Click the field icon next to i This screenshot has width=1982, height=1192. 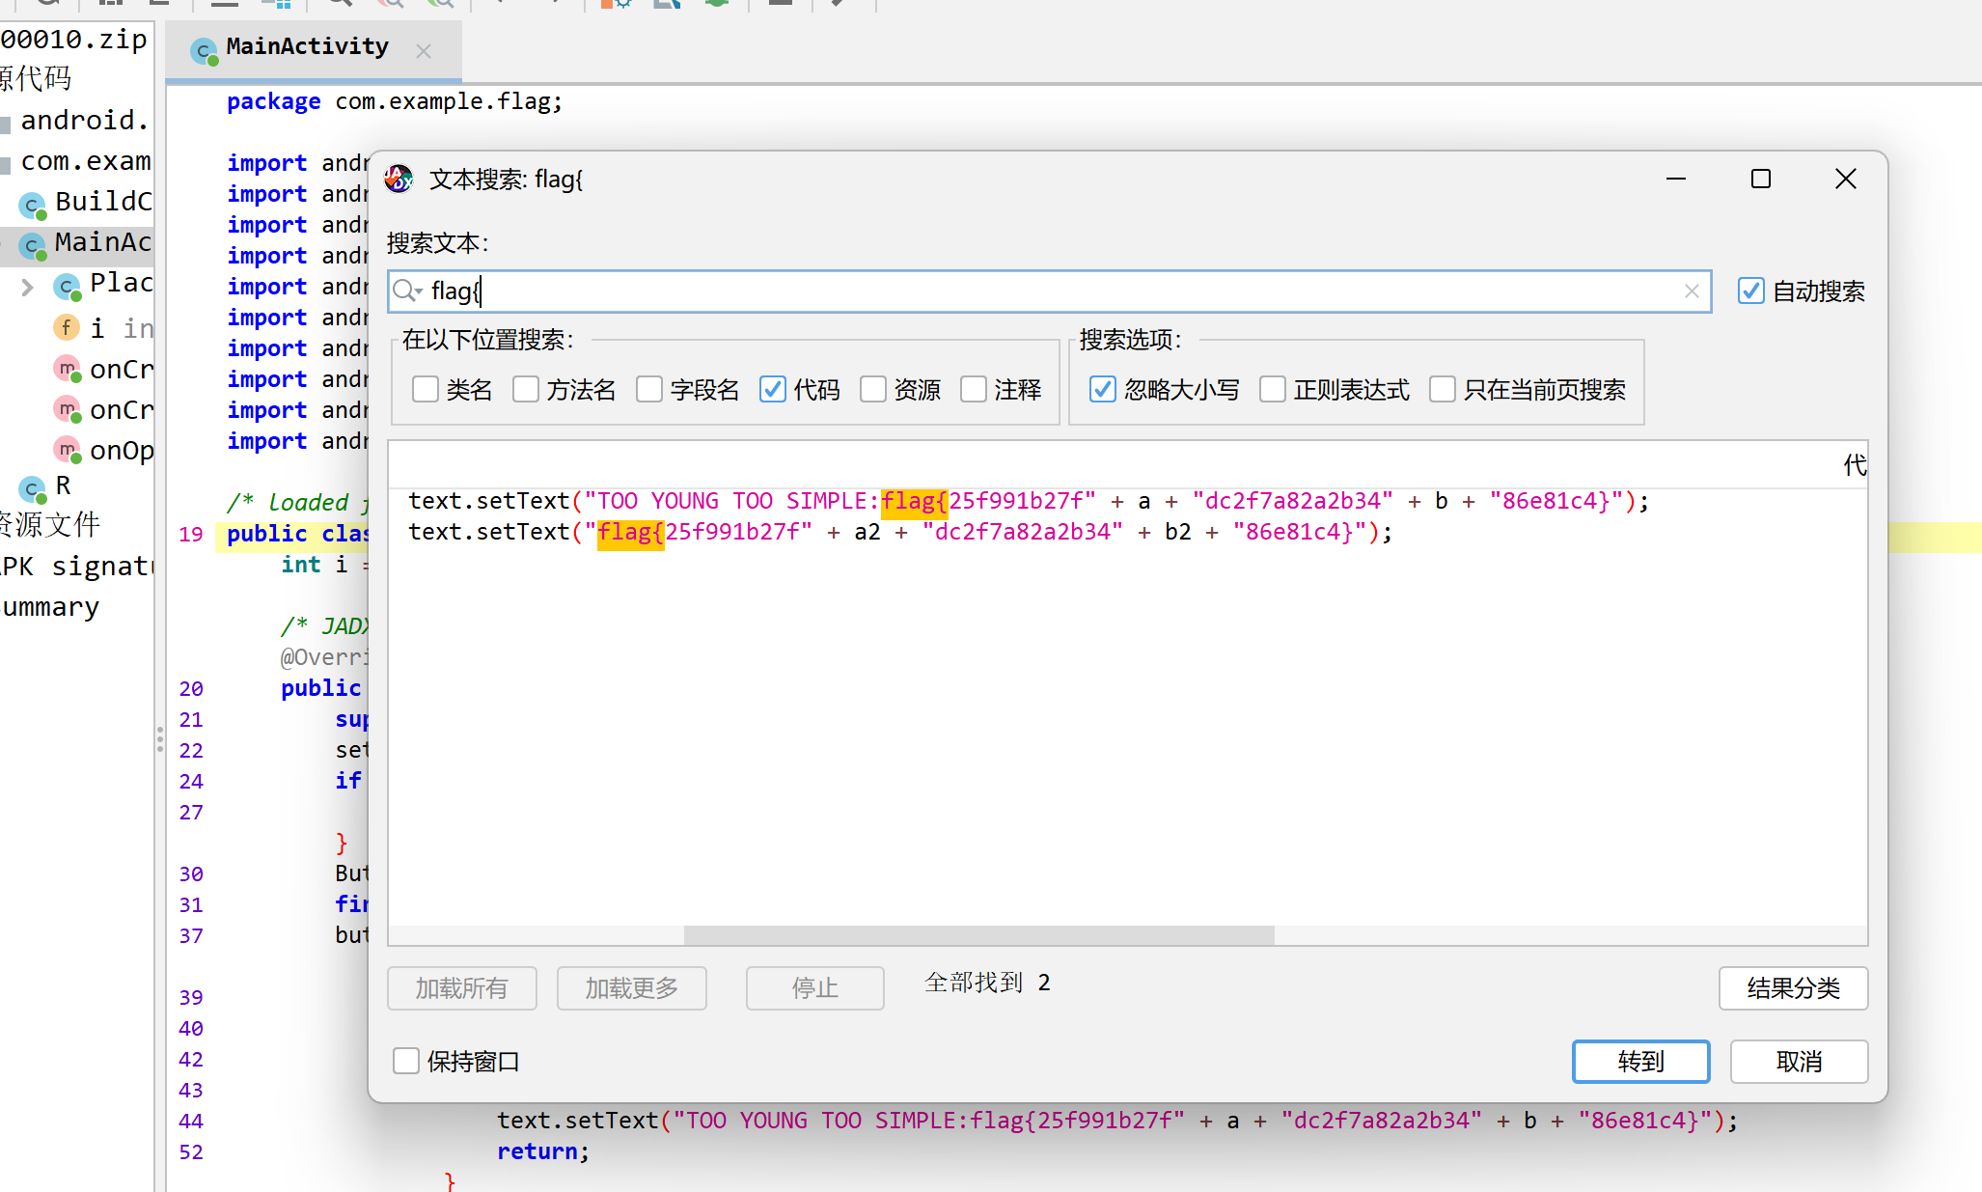click(x=66, y=328)
